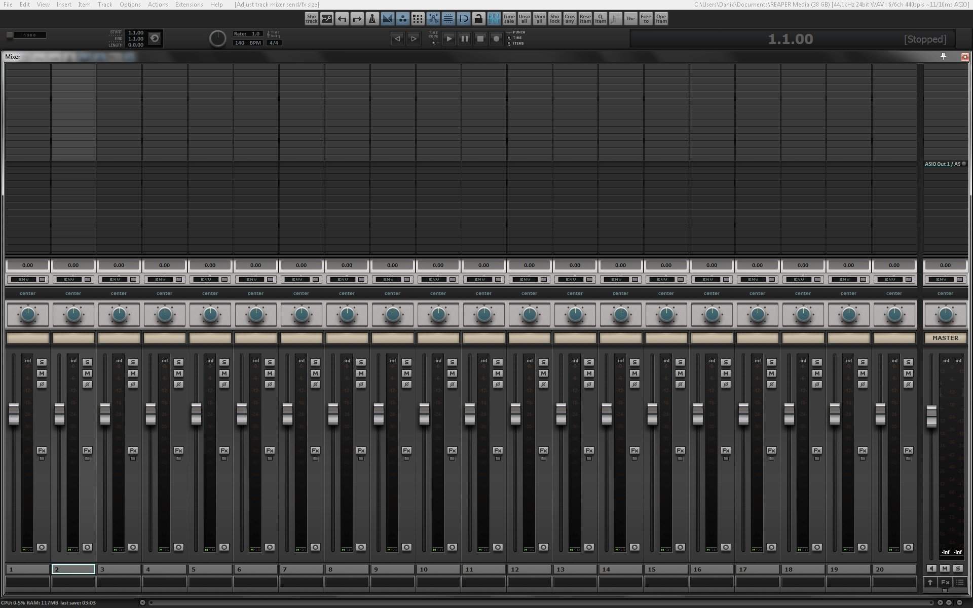Click the 'Unso all' toolbar button

pos(524,19)
